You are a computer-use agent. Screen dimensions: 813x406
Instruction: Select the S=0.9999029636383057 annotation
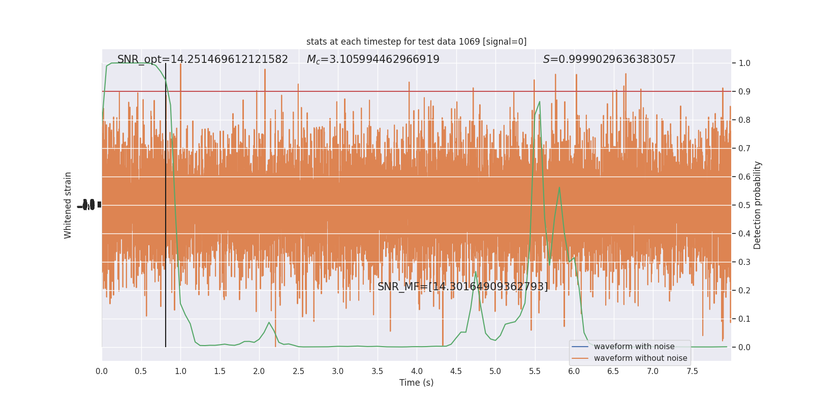click(609, 59)
